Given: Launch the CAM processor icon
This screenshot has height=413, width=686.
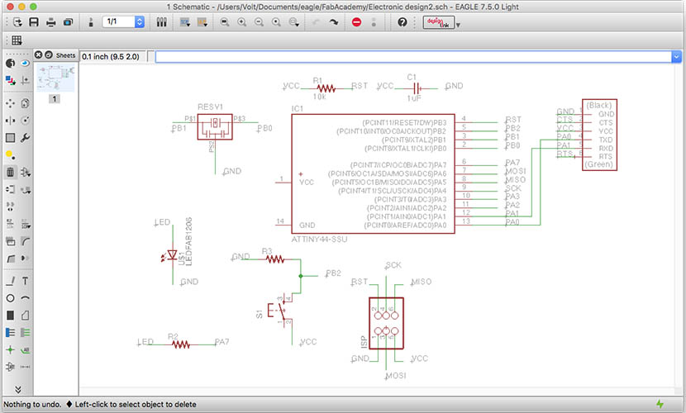Looking at the screenshot, I should tap(68, 21).
